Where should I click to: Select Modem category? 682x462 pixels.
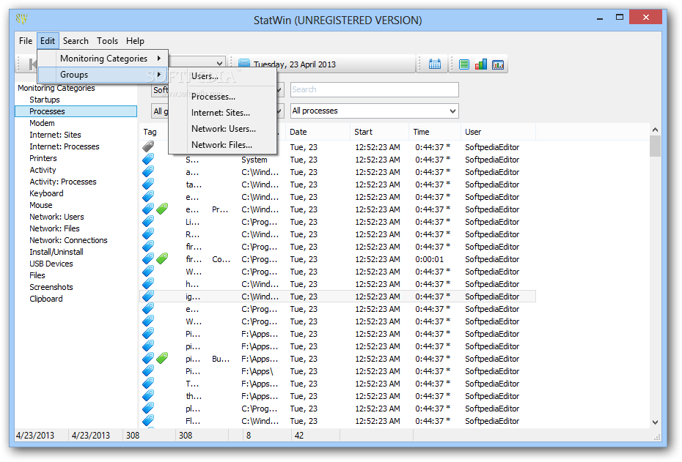coord(42,123)
